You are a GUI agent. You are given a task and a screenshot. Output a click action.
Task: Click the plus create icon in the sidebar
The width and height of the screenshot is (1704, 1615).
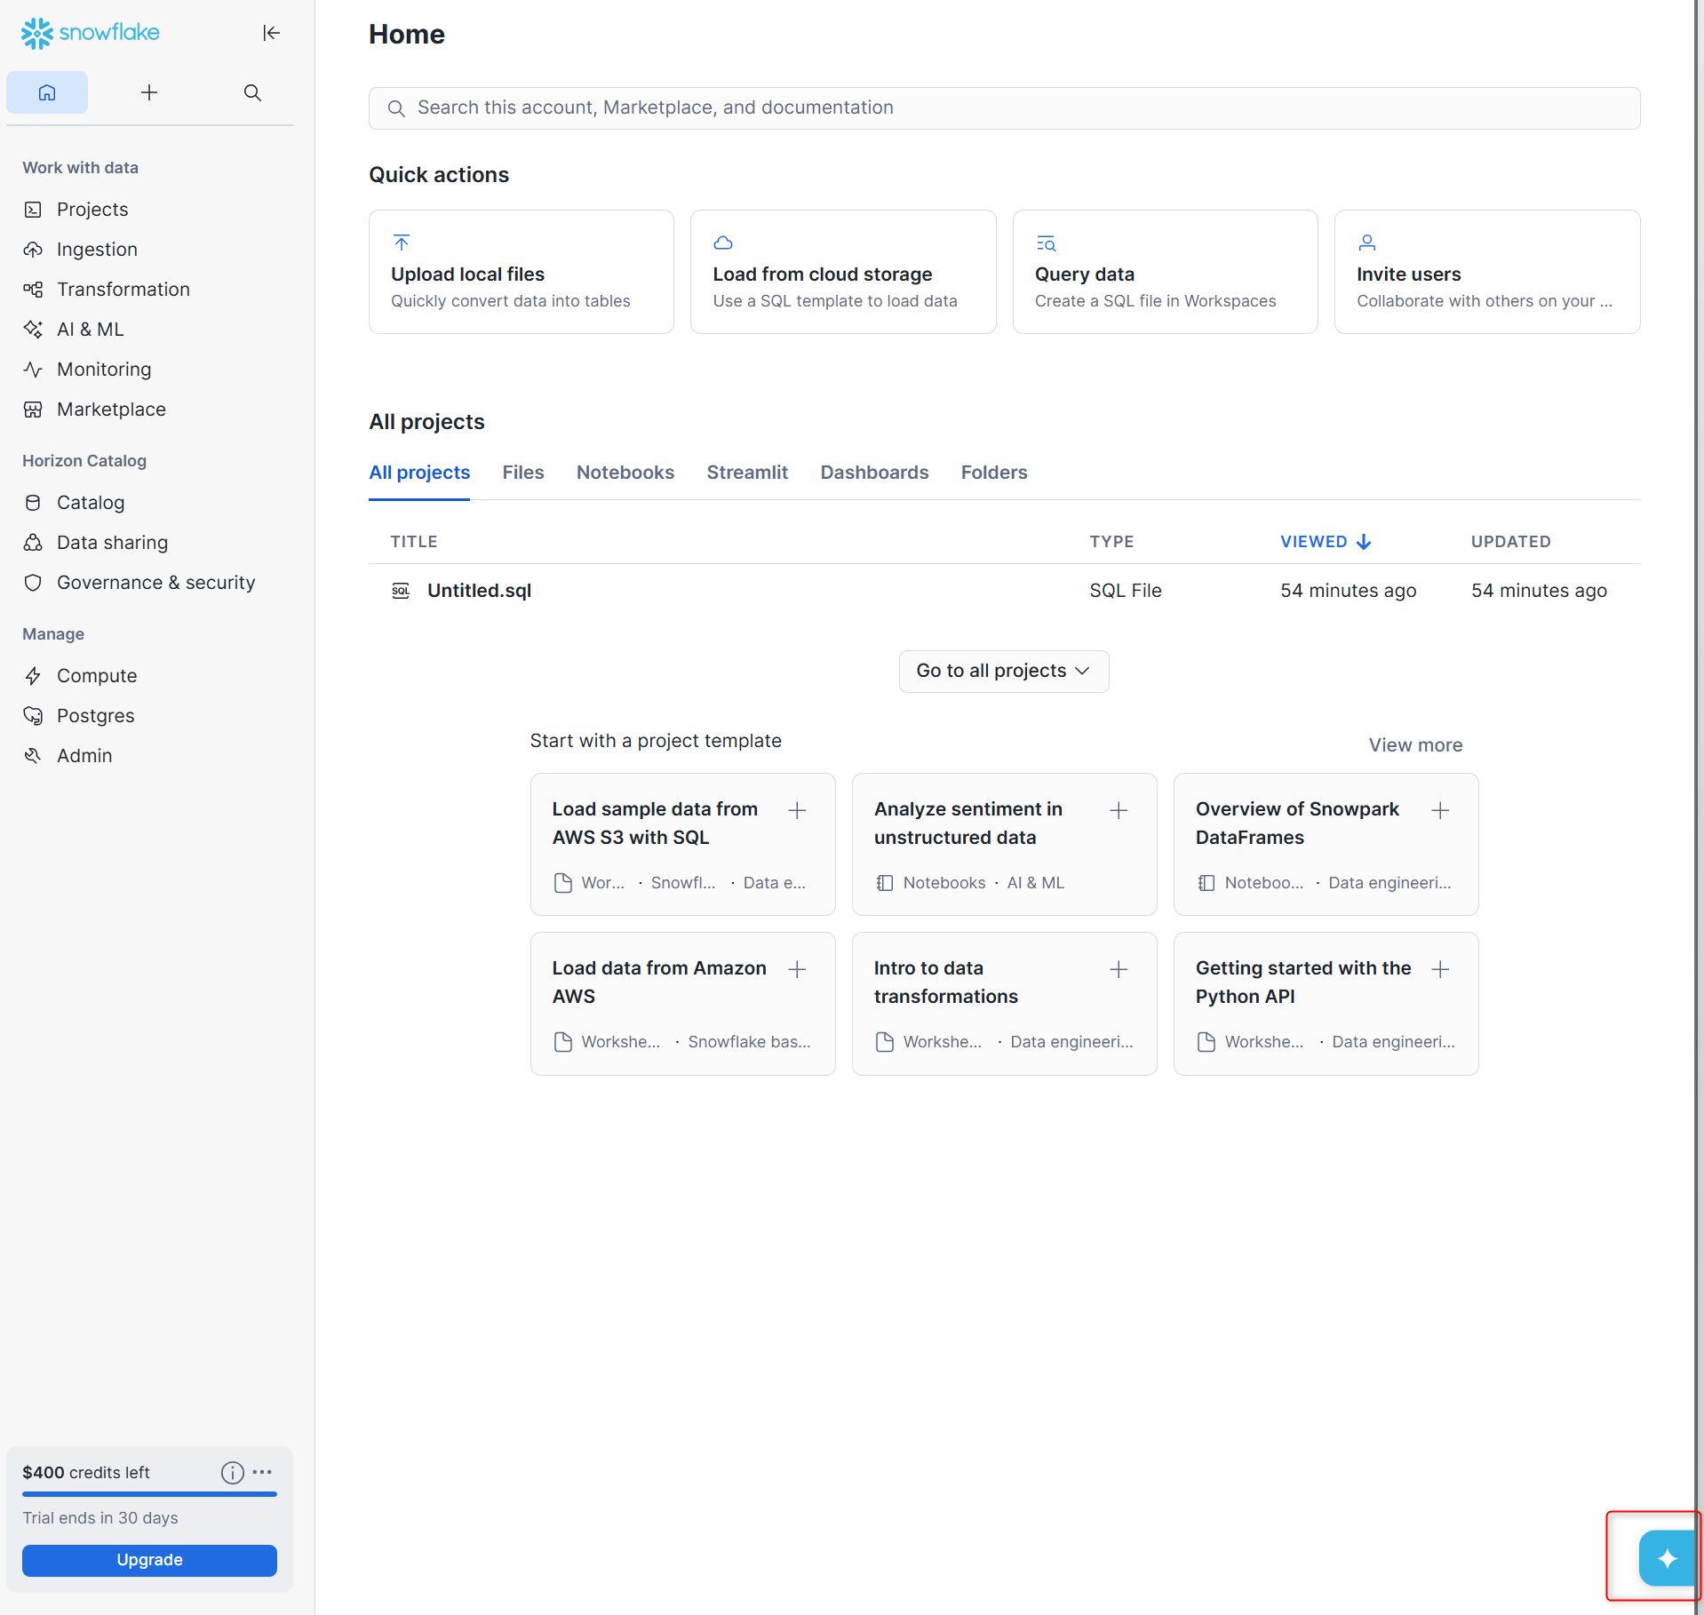(149, 92)
